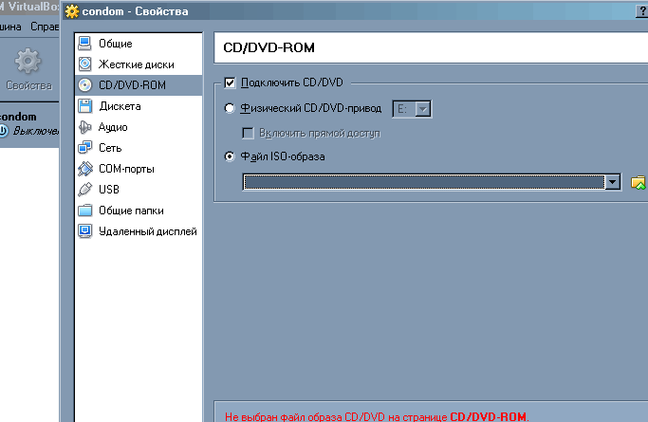This screenshot has width=648, height=422.
Task: Open the Общие папки settings page
Action: pyautogui.click(x=139, y=211)
